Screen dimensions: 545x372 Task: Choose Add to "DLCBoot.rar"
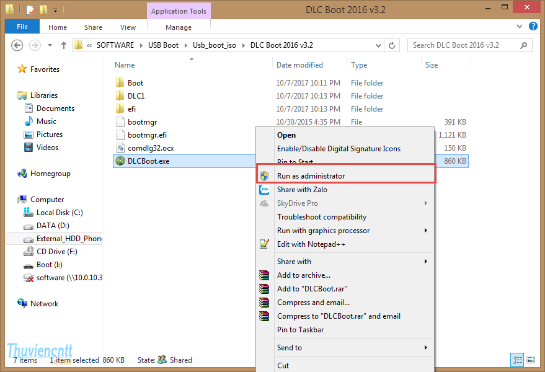click(x=345, y=289)
